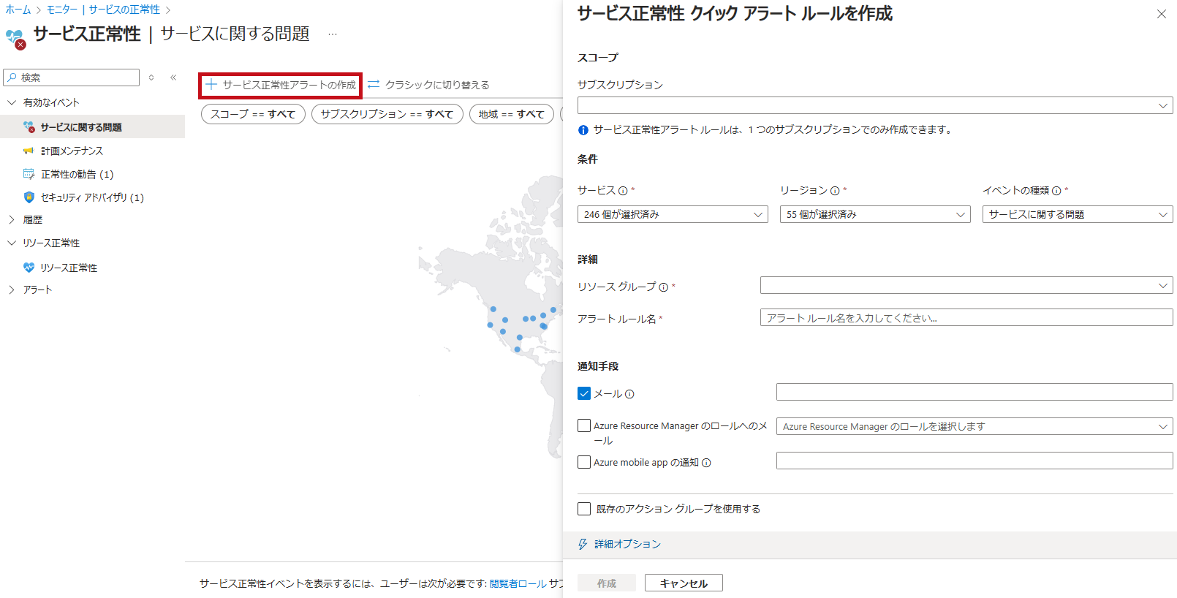Expand 詳細オプション section
Viewport: 1177px width, 598px height.
click(627, 544)
